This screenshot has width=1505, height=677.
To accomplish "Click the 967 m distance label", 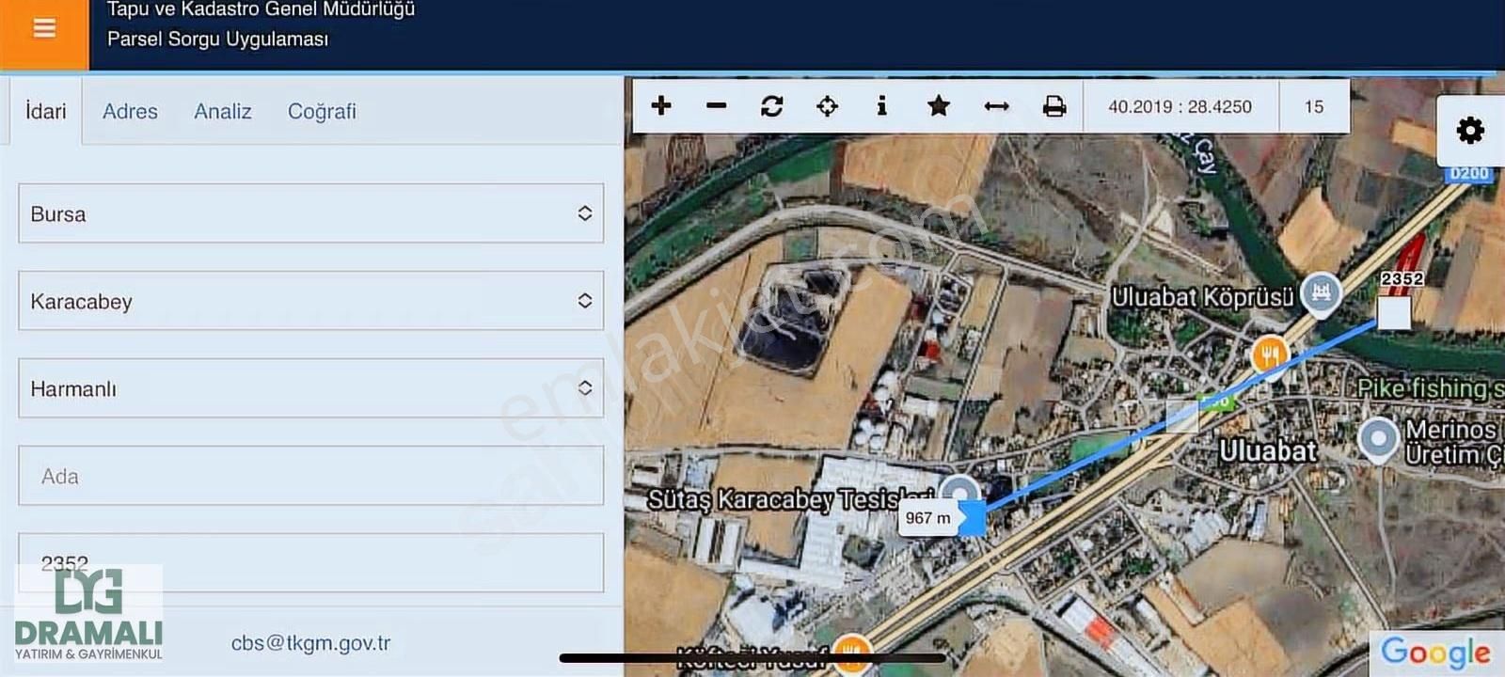I will (x=927, y=518).
